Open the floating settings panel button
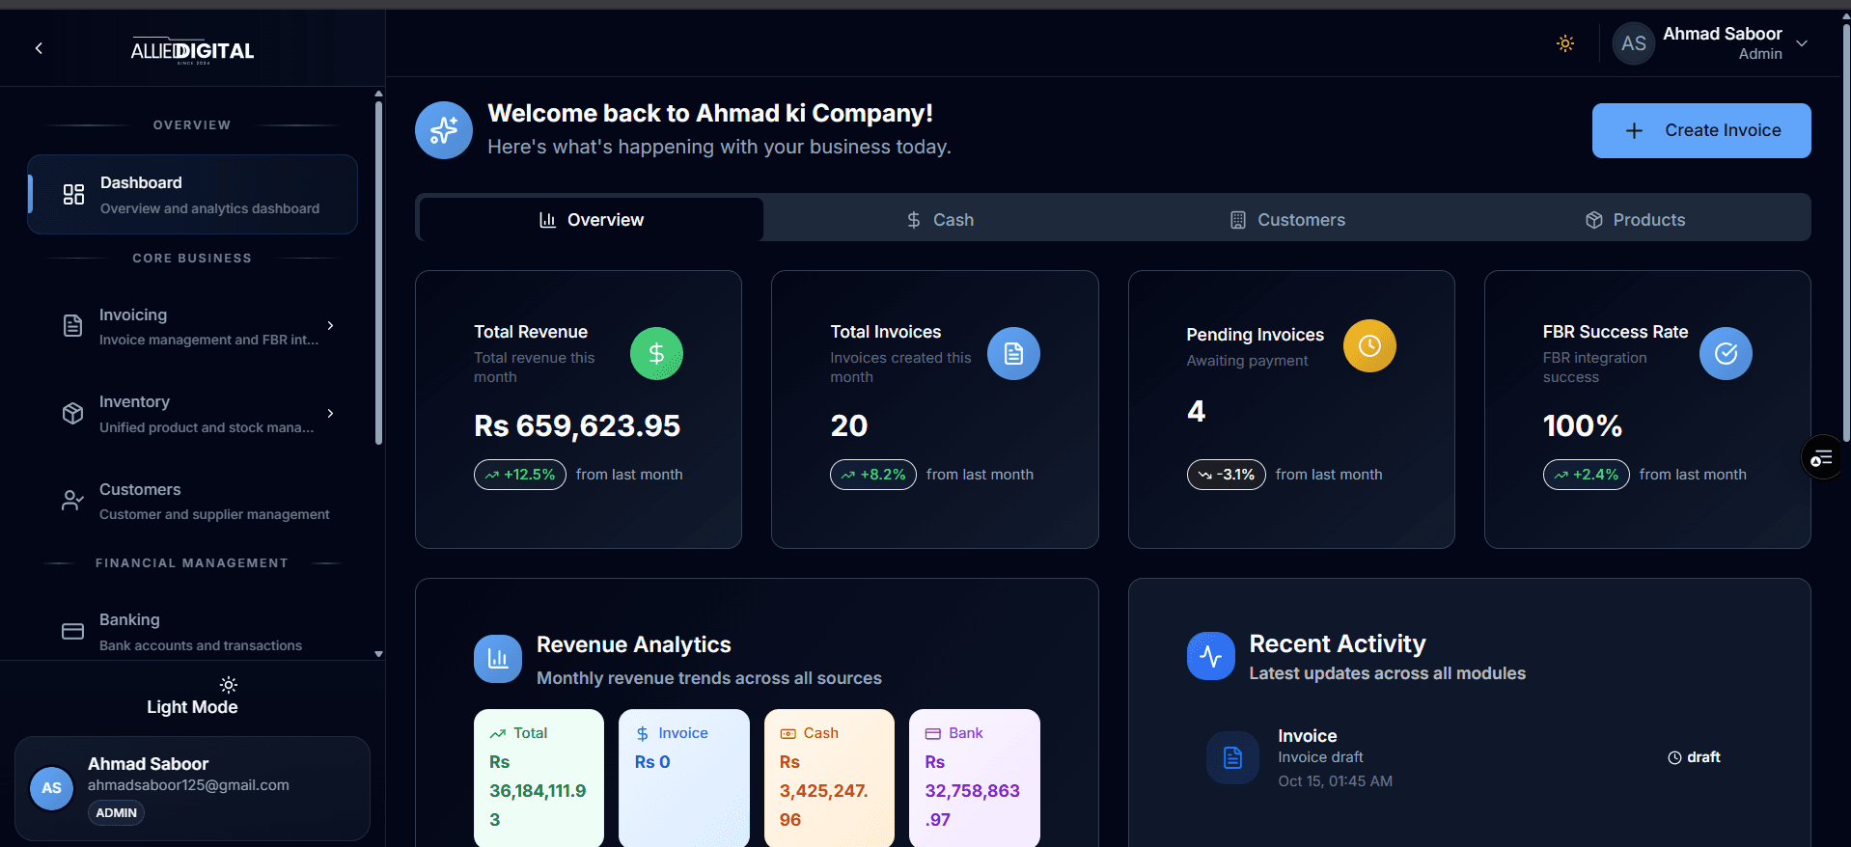 pos(1822,457)
